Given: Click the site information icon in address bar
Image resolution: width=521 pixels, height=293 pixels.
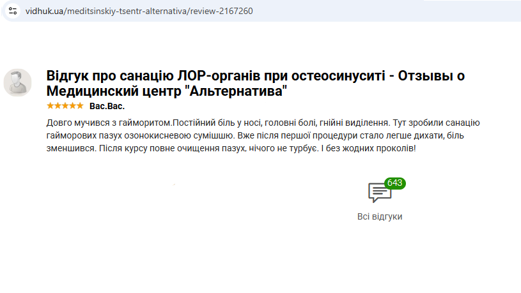Looking at the screenshot, I should pos(12,11).
